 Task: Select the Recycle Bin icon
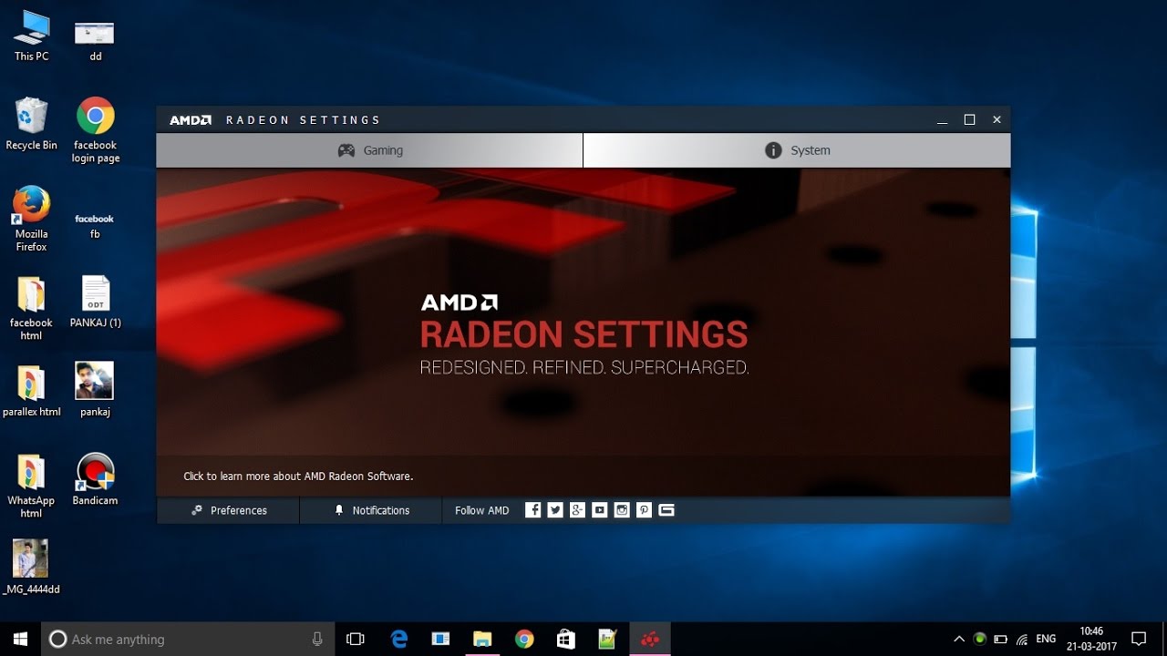click(x=31, y=124)
